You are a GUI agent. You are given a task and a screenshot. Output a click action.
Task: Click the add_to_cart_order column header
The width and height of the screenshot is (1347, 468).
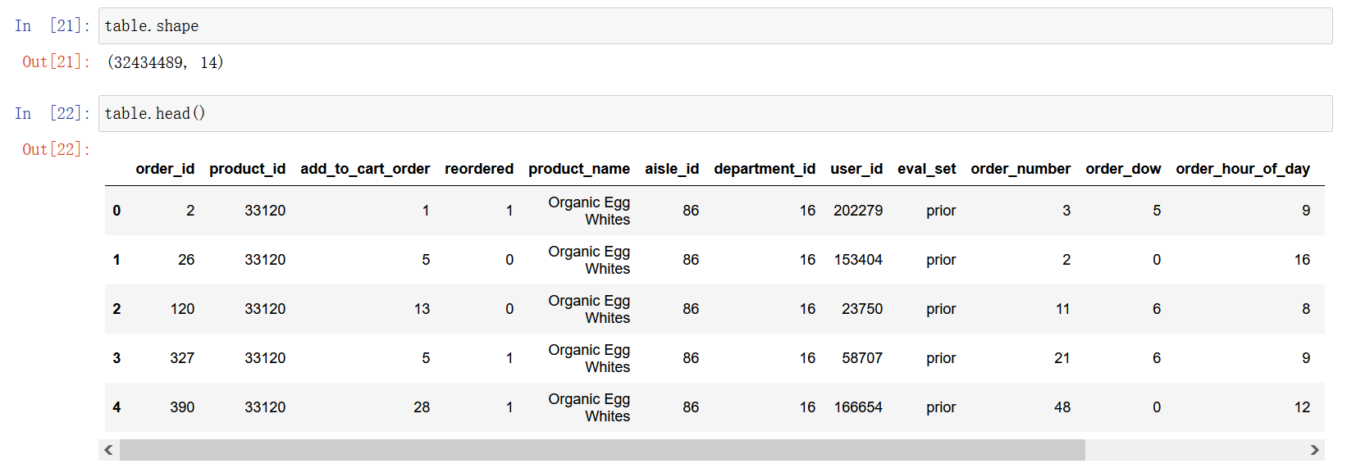365,169
